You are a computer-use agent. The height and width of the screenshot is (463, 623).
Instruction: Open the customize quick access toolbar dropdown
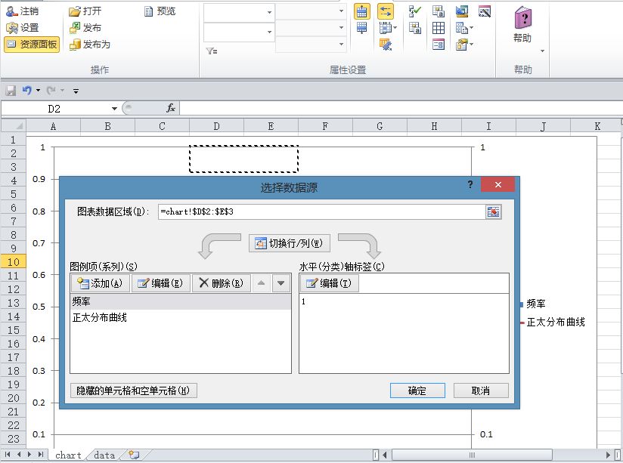pyautogui.click(x=76, y=91)
